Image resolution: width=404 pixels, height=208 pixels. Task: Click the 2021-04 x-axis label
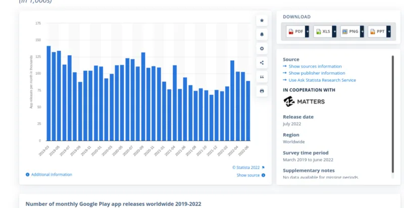coord(171,150)
